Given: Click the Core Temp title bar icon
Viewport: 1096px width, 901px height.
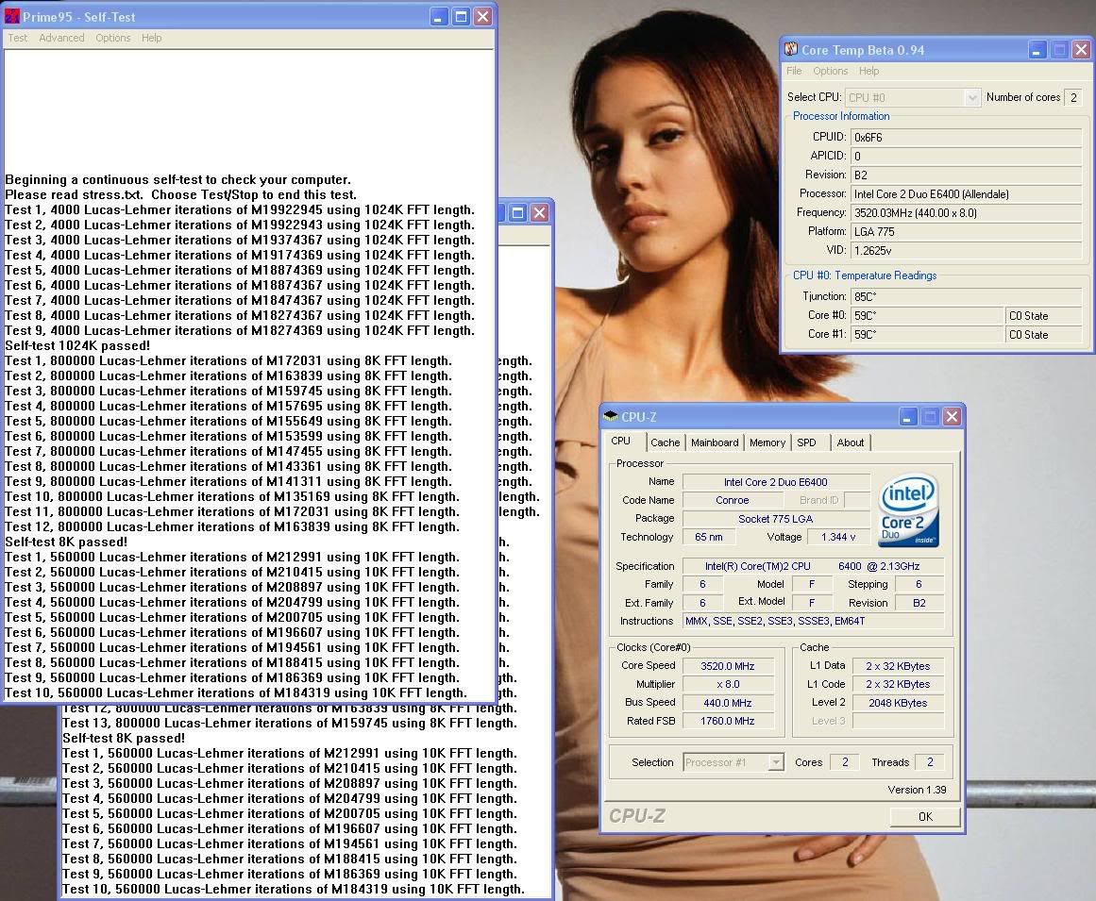Looking at the screenshot, I should click(791, 49).
